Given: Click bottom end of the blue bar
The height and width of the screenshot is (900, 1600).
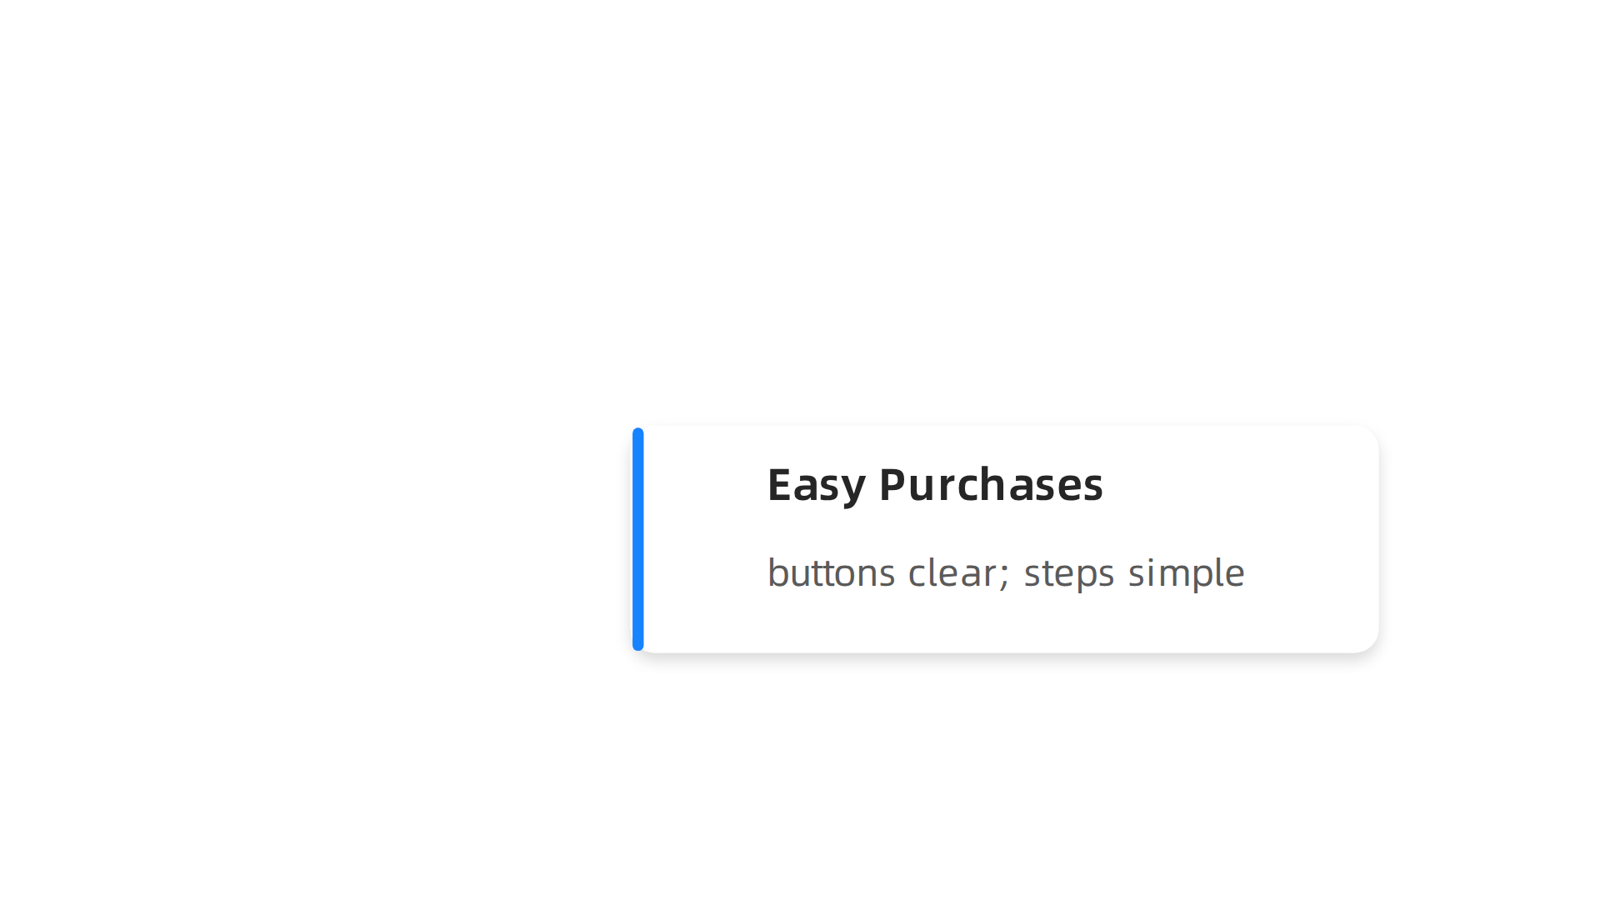Looking at the screenshot, I should tap(638, 645).
